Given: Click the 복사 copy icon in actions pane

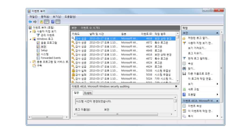Looking at the screenshot, I should tap(184, 116).
